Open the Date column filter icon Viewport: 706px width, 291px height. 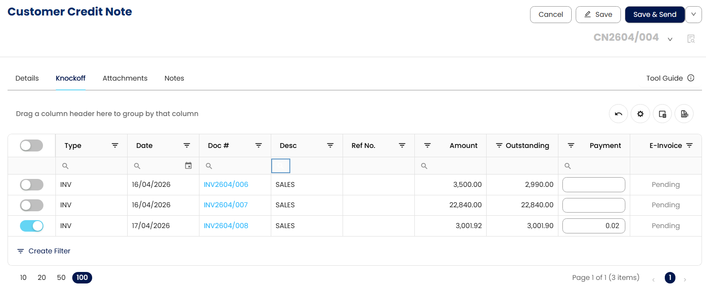pyautogui.click(x=187, y=145)
